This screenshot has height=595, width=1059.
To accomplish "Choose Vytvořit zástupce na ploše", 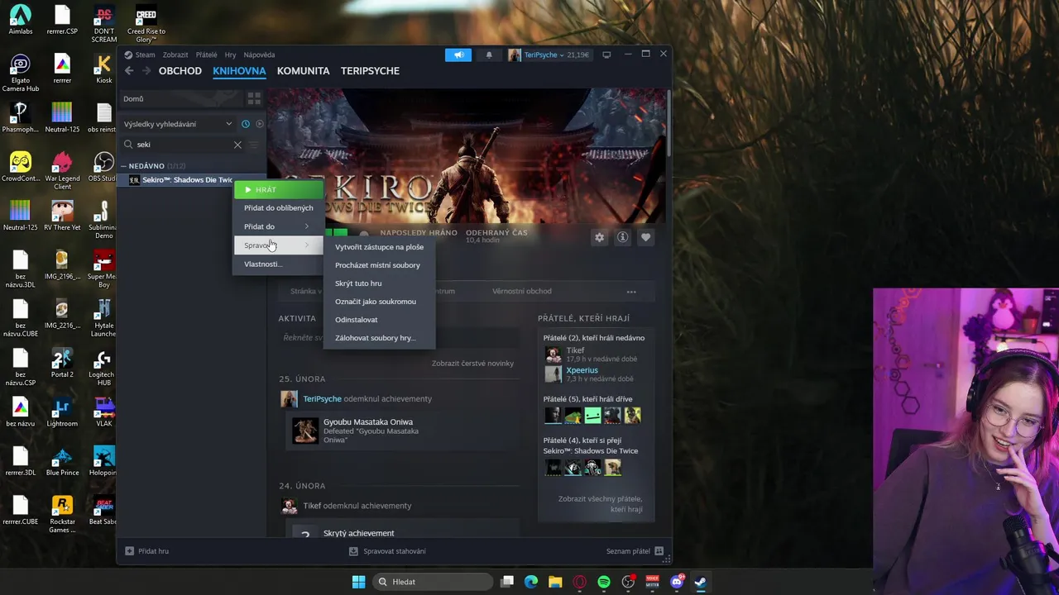I will point(379,247).
